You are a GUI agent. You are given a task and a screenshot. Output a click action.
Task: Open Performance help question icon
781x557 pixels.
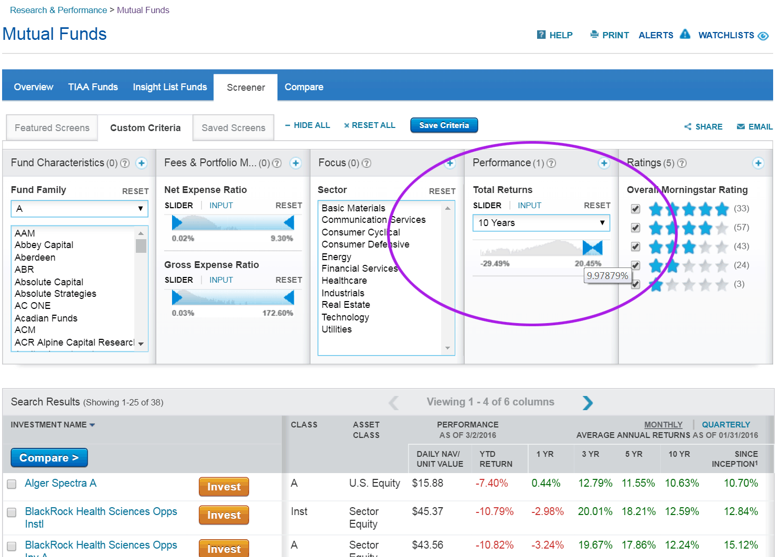tap(551, 163)
